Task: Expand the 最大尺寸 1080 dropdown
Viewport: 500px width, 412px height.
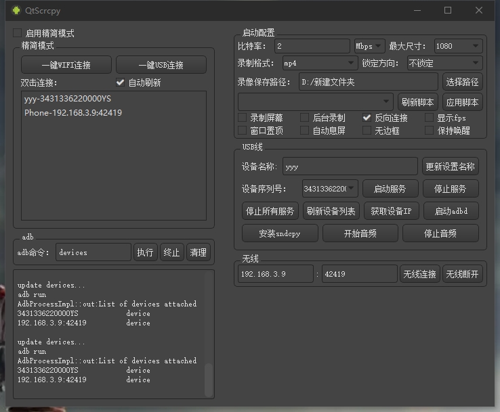Action: (x=457, y=46)
